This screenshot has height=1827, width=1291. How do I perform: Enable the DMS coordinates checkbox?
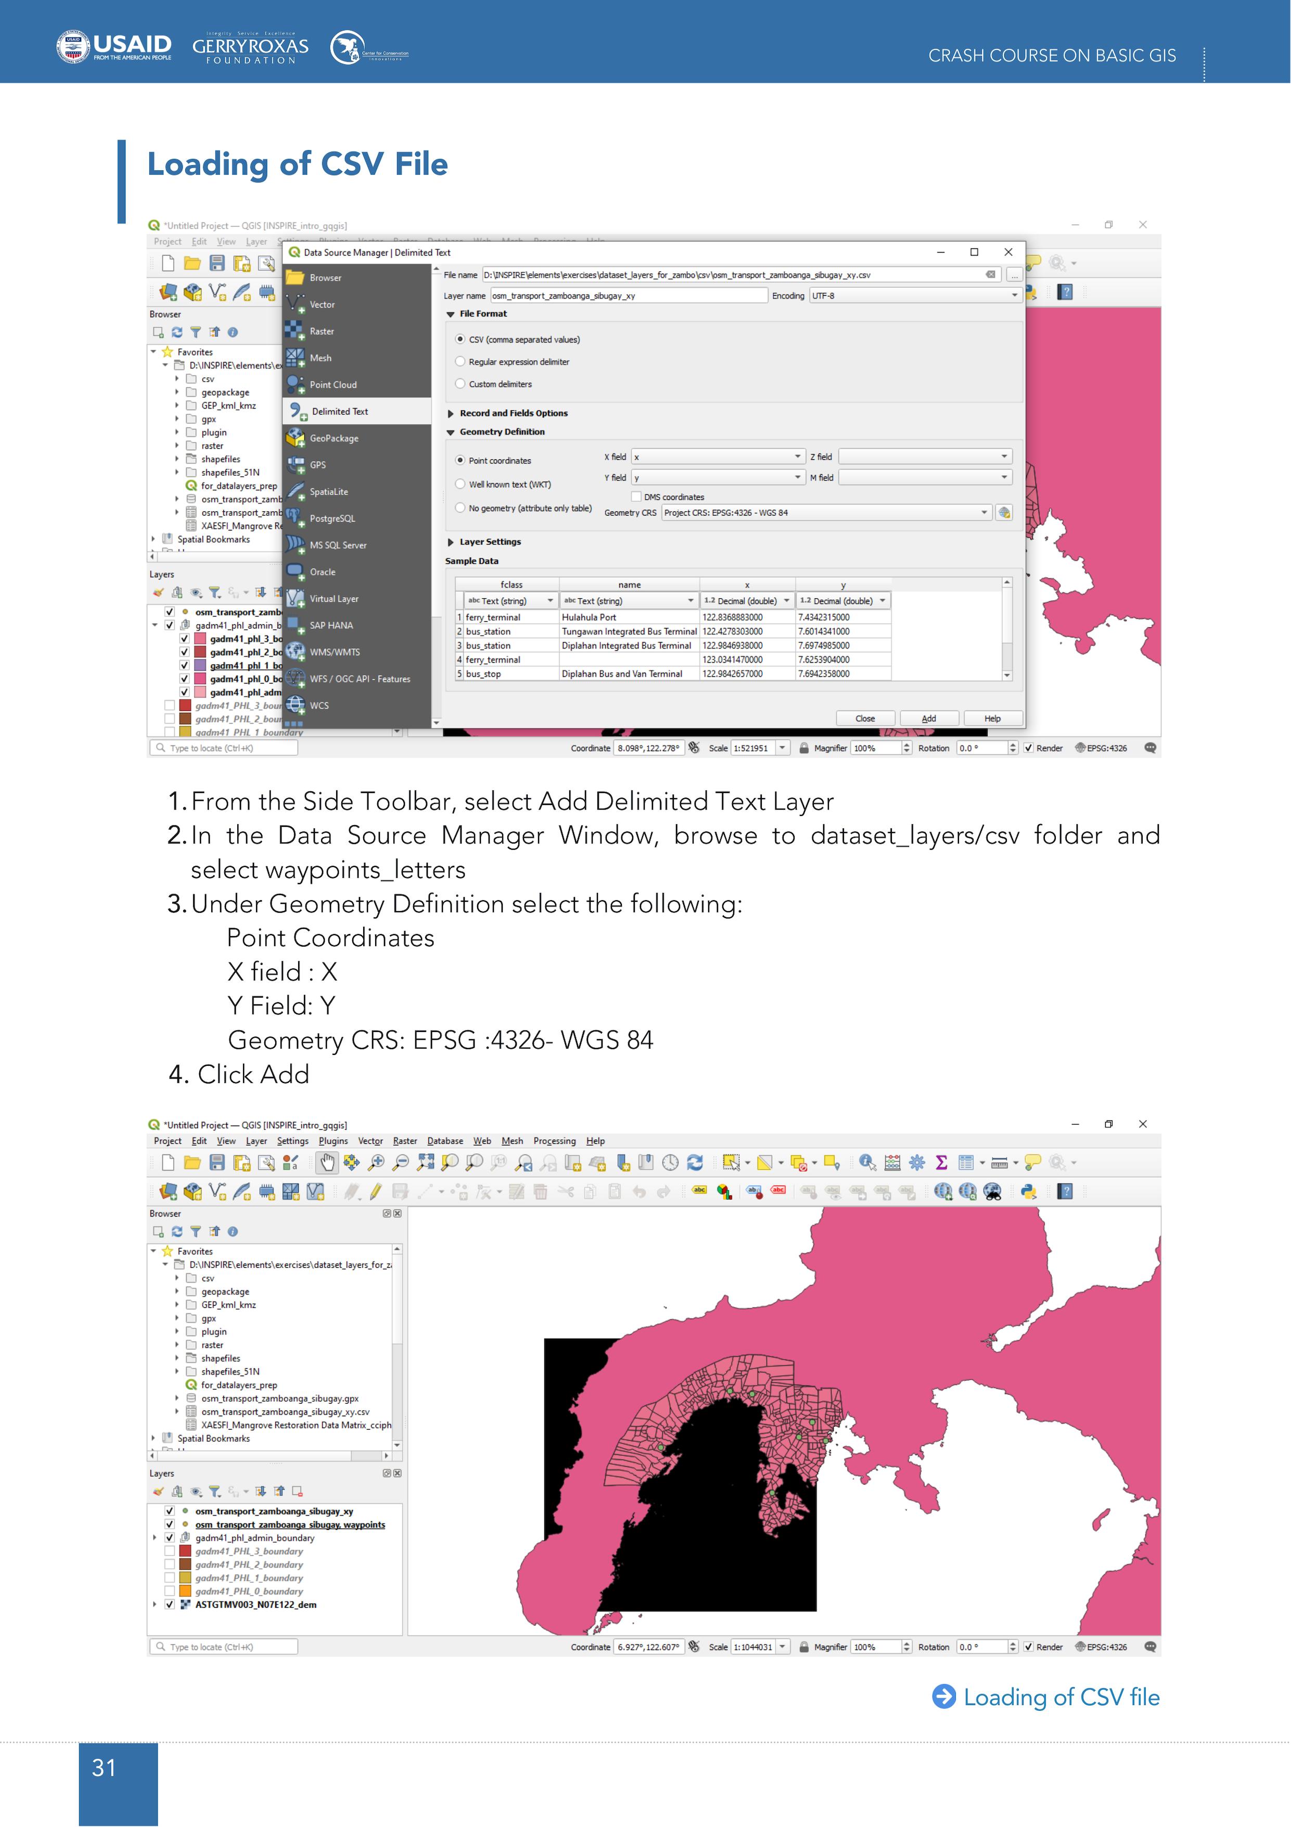[636, 497]
